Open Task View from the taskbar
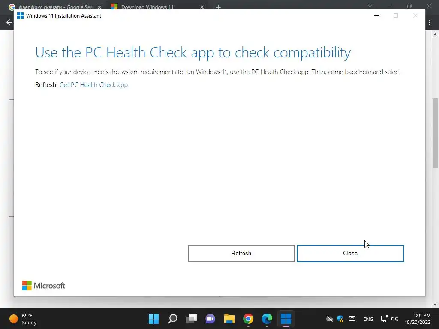 192,319
